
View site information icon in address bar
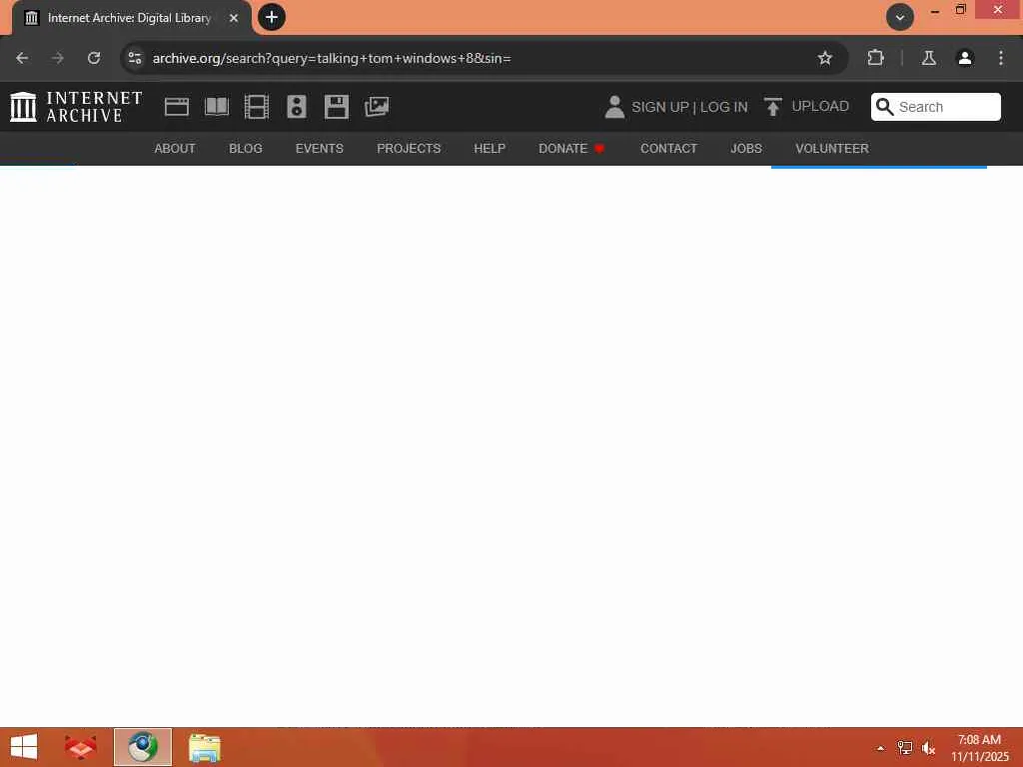point(135,58)
